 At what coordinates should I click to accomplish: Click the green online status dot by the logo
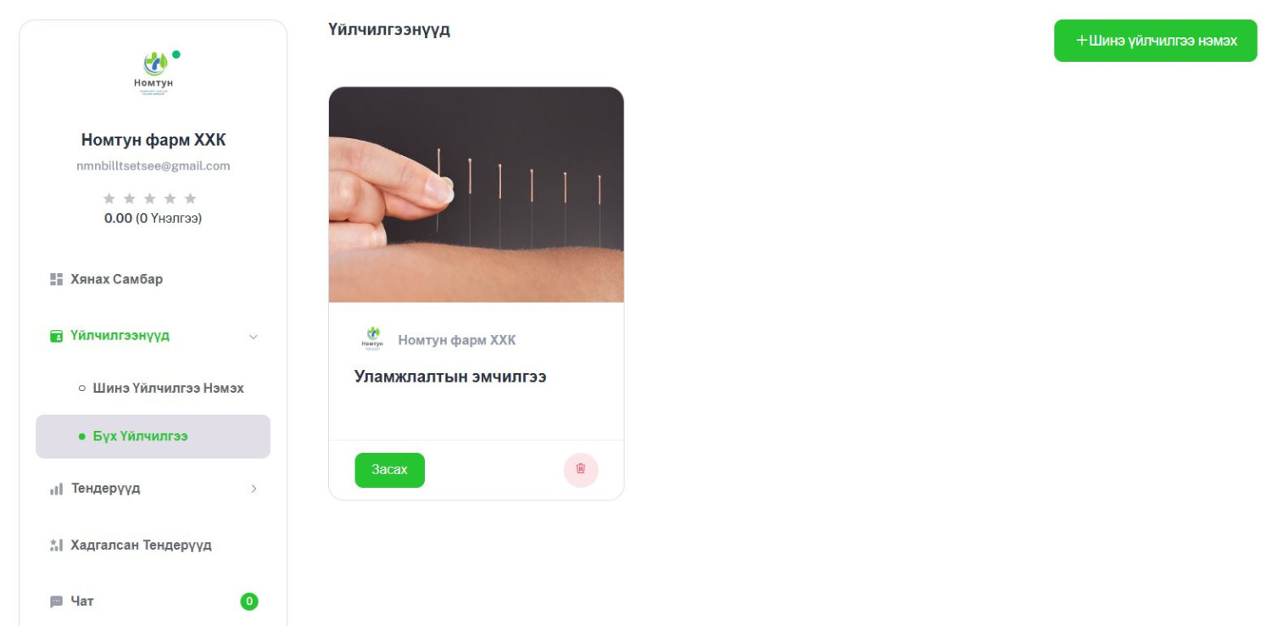coord(176,54)
